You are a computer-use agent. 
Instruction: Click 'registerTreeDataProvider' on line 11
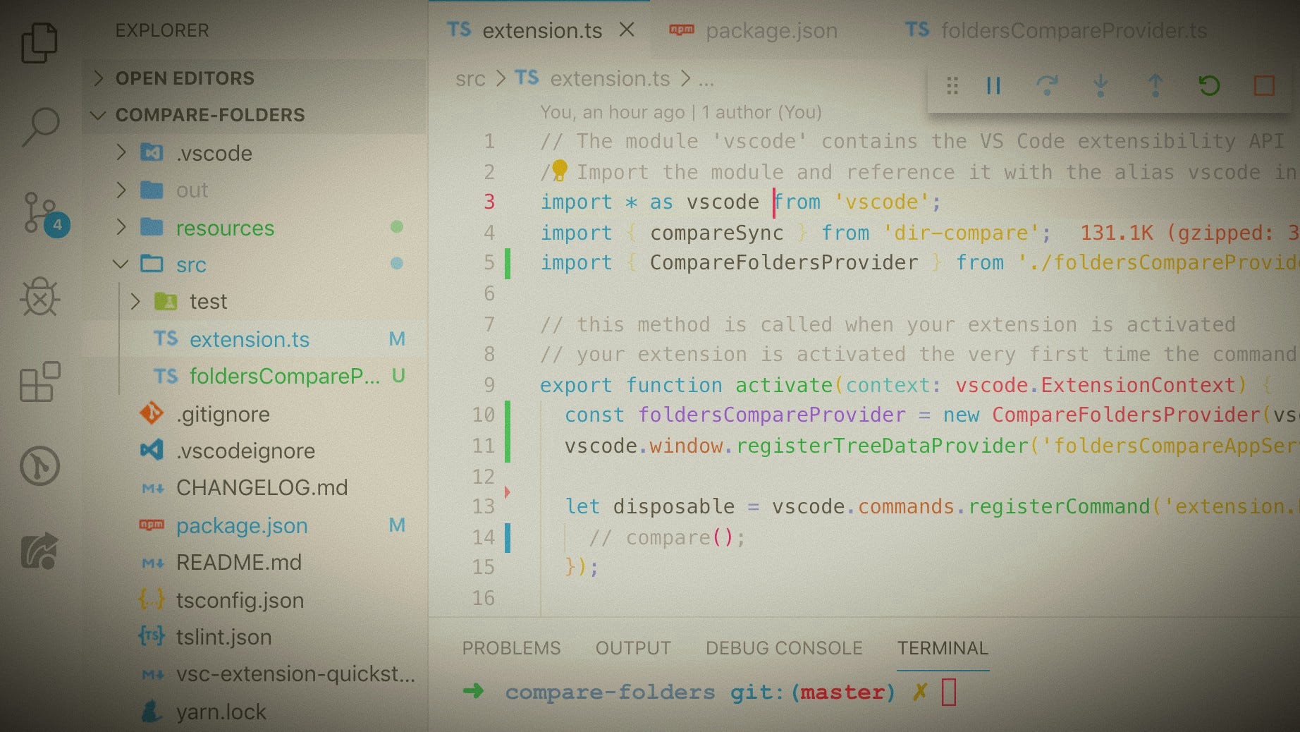[x=882, y=446]
